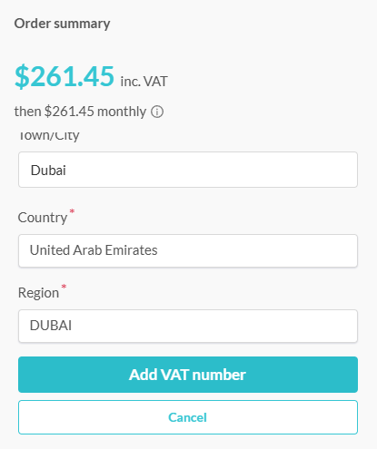
Task: Click the United Arab Emirates text value
Action: click(94, 250)
